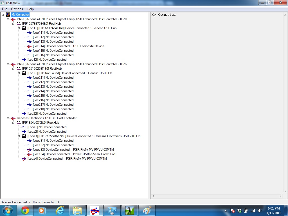The width and height of the screenshot is (288, 216).
Task: Open Internet Explorer from the taskbar
Action: 60,210
